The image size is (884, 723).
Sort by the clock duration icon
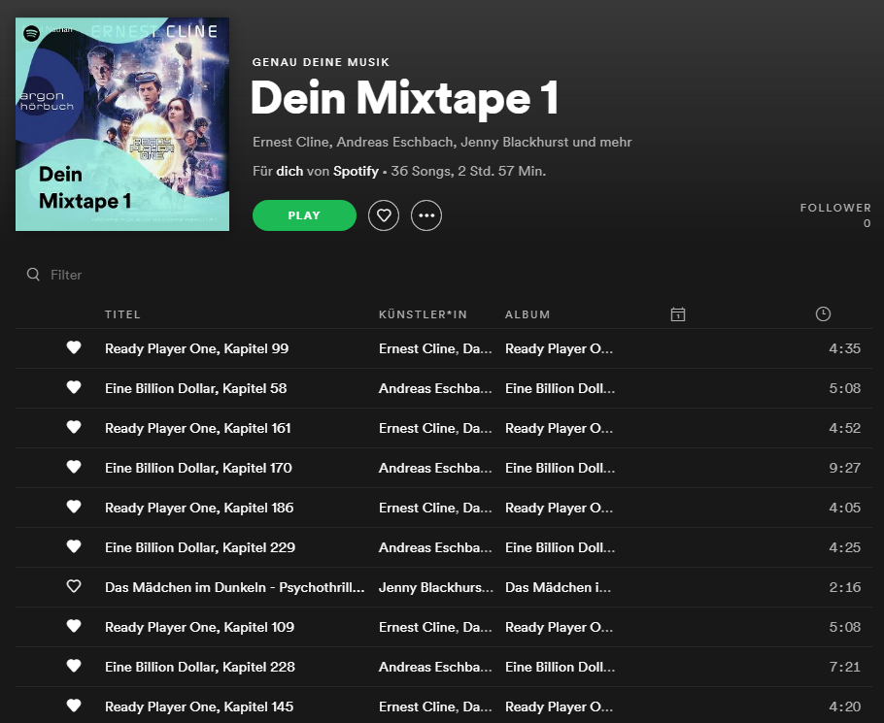tap(823, 314)
